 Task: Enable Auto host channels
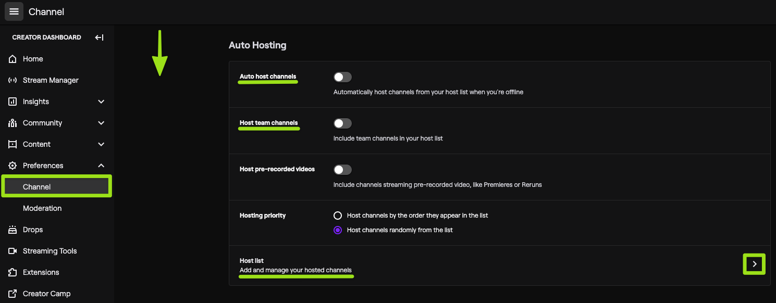(x=342, y=77)
